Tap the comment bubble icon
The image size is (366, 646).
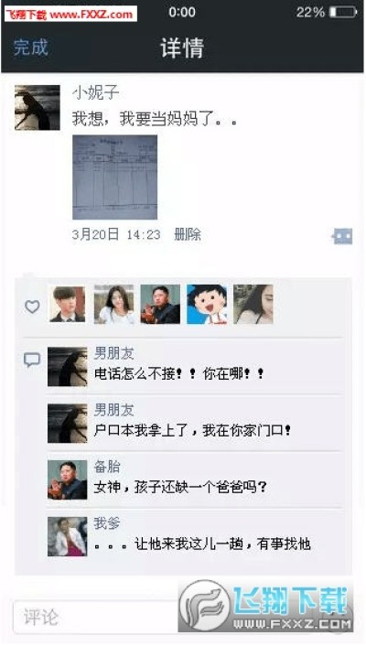(32, 361)
